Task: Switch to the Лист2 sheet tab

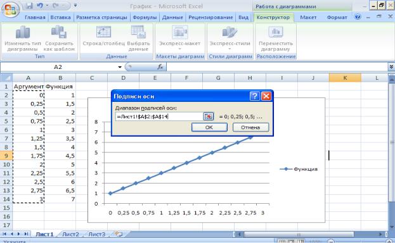Action: [x=70, y=234]
